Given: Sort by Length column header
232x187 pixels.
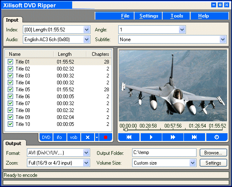Looking at the screenshot, I should pyautogui.click(x=70, y=54).
